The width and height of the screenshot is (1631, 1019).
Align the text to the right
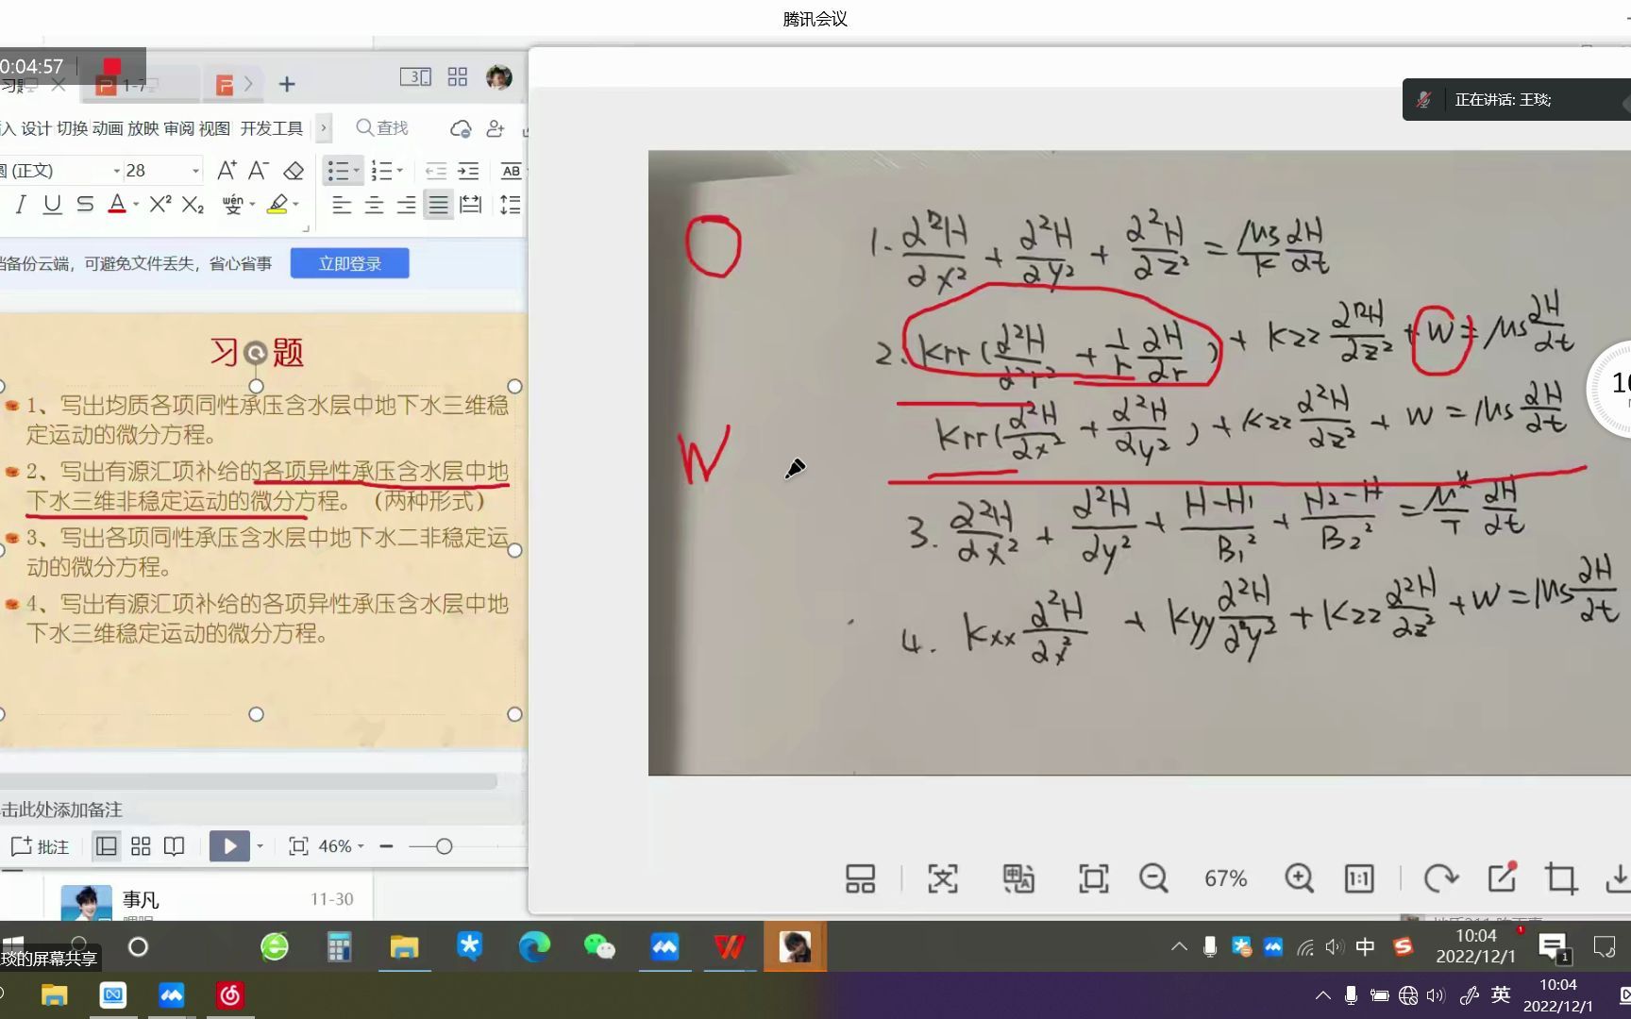(x=406, y=204)
